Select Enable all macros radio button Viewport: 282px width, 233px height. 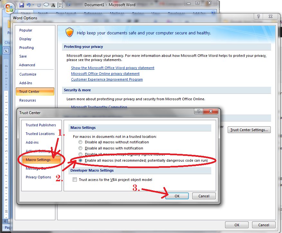pyautogui.click(x=80, y=160)
